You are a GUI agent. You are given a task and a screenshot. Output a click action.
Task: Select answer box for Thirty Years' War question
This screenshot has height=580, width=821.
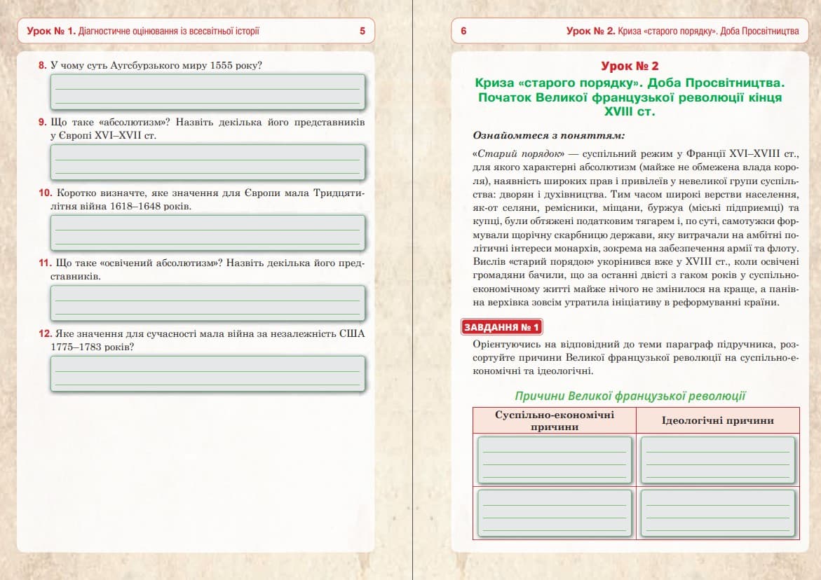(x=208, y=233)
